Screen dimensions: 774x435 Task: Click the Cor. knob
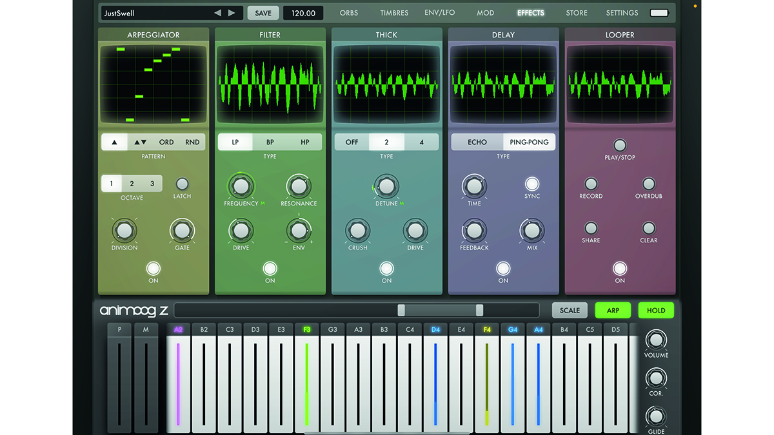point(656,378)
